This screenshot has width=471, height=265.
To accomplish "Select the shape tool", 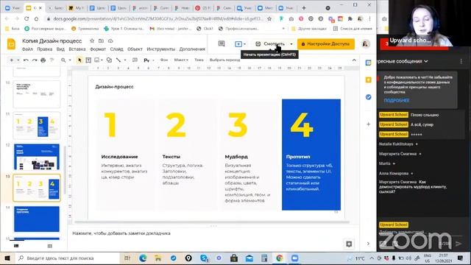I will tap(109, 60).
